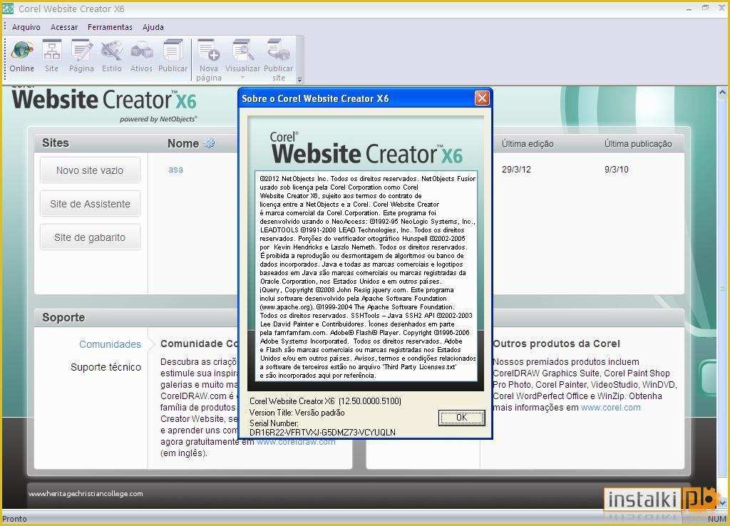The height and width of the screenshot is (526, 730).
Task: Click the Nome column header
Action: (x=183, y=143)
